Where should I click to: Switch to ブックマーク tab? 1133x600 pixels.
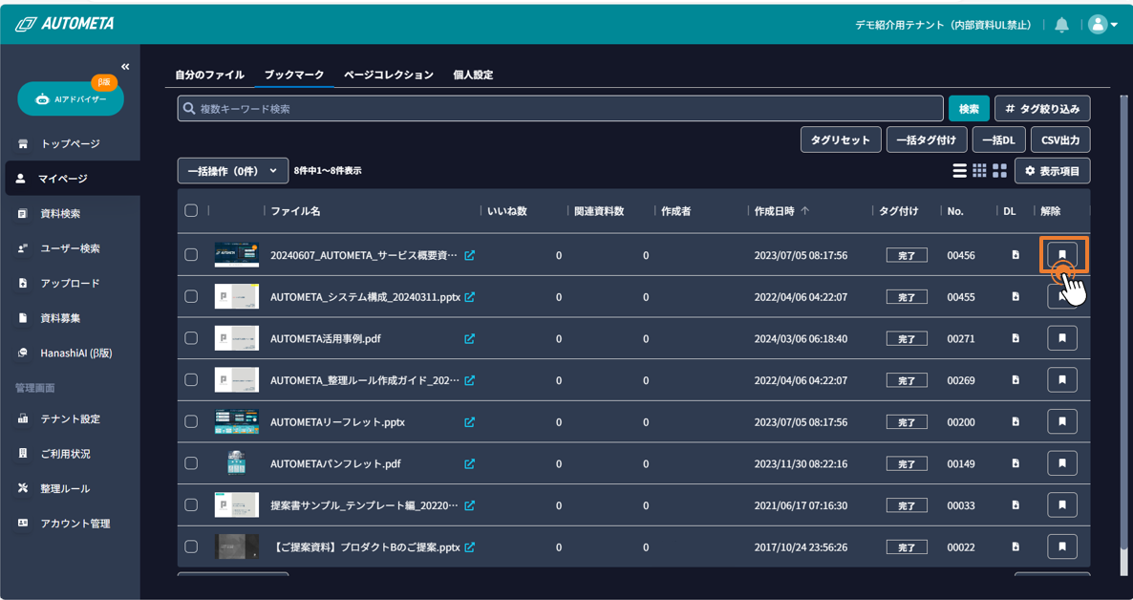(294, 75)
